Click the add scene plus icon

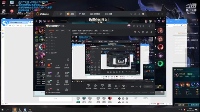[x=69, y=31]
